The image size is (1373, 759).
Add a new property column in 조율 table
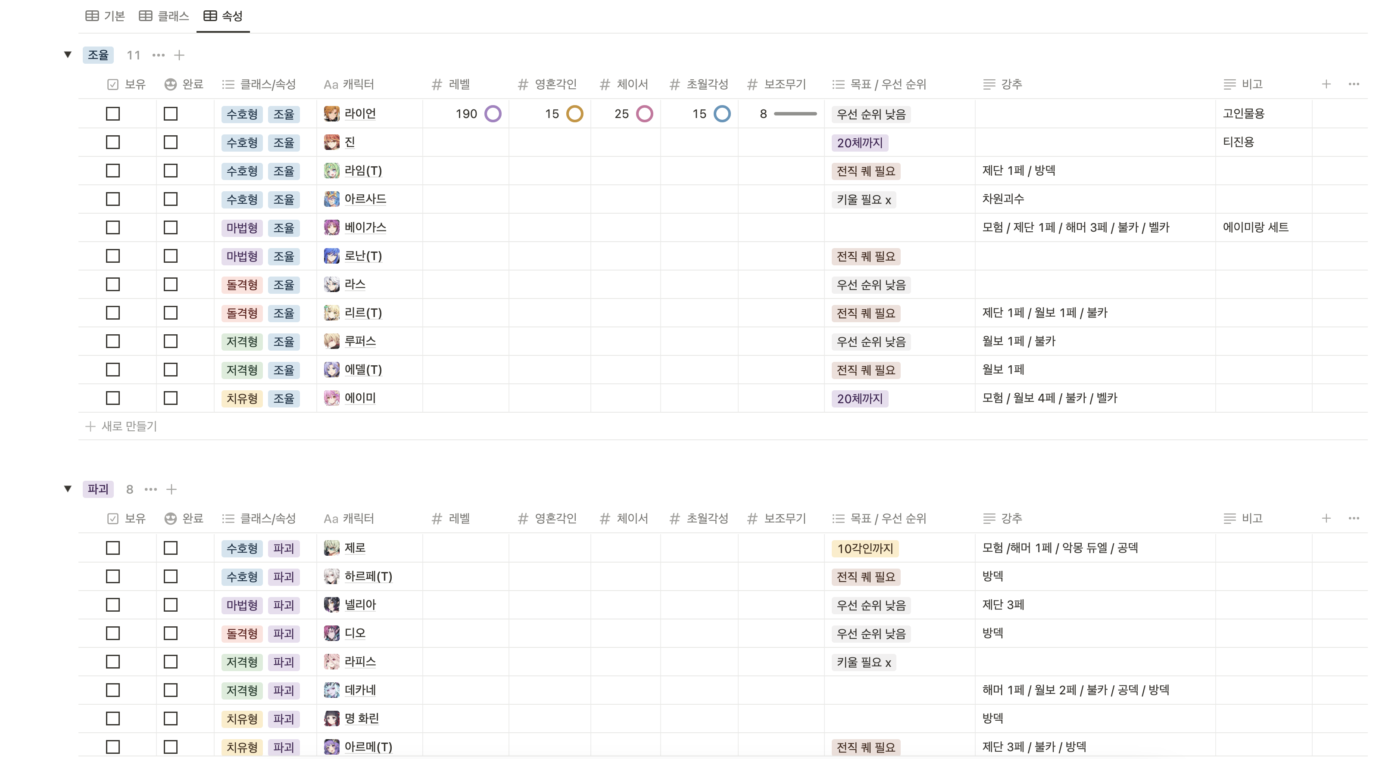click(x=1326, y=84)
